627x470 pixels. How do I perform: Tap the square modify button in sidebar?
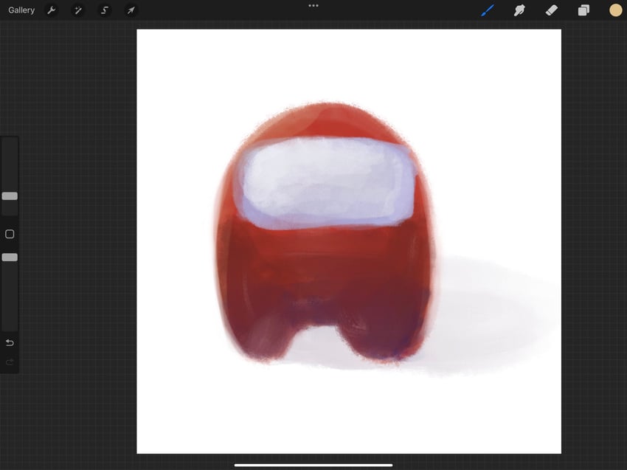tap(10, 234)
